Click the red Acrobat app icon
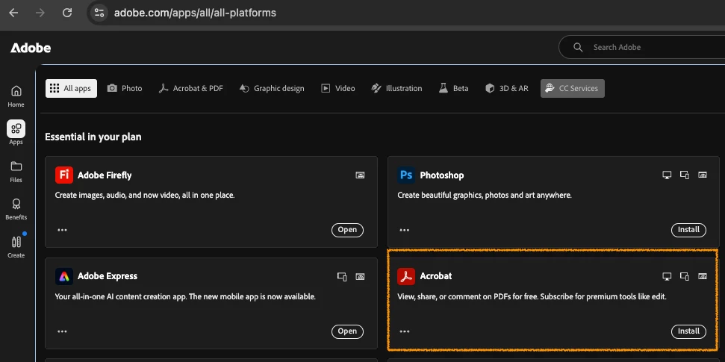Image resolution: width=725 pixels, height=362 pixels. [x=406, y=276]
